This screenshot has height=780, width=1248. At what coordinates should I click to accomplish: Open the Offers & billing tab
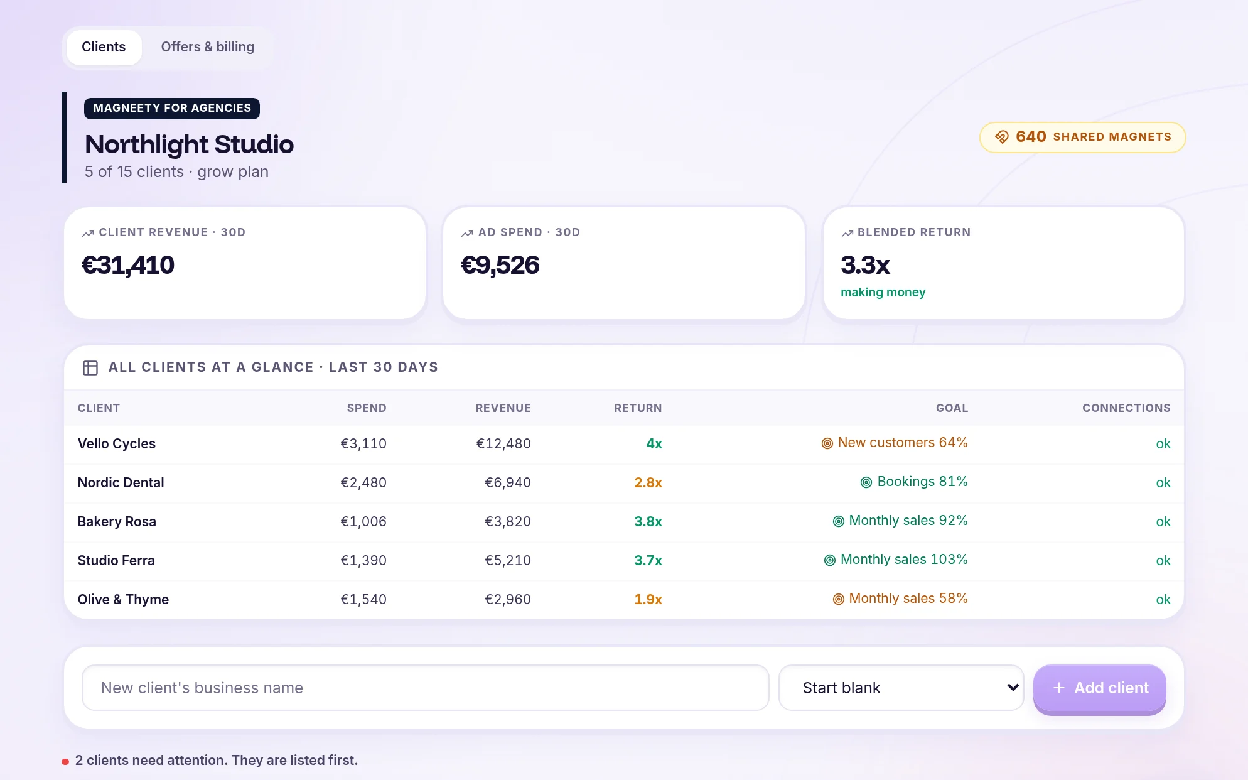[x=208, y=47]
